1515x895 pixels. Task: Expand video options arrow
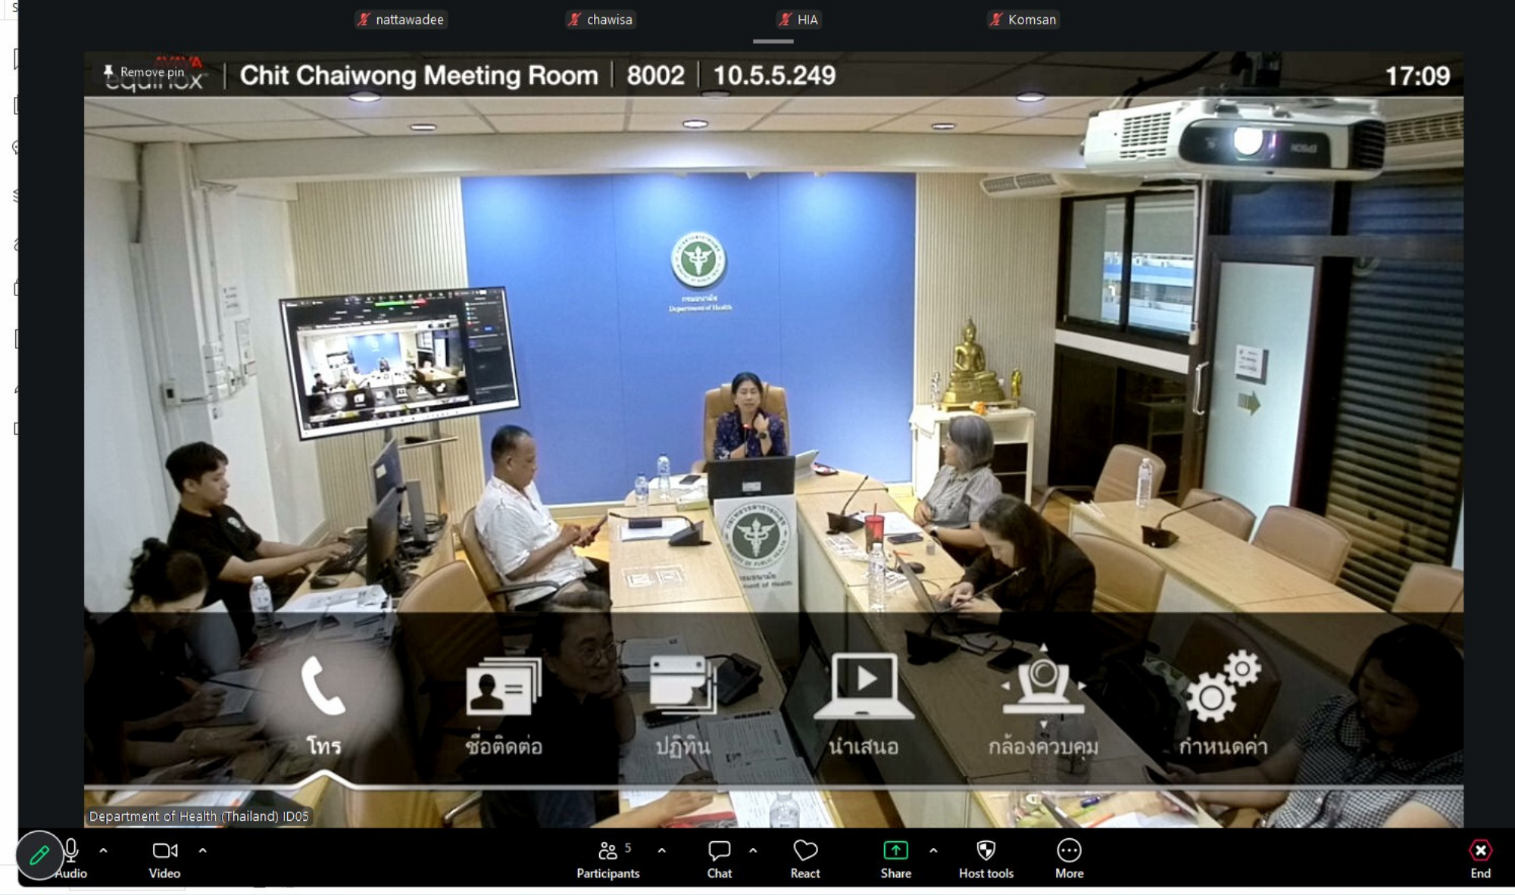point(202,851)
